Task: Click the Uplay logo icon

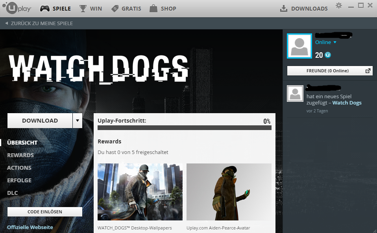Action: click(x=17, y=7)
